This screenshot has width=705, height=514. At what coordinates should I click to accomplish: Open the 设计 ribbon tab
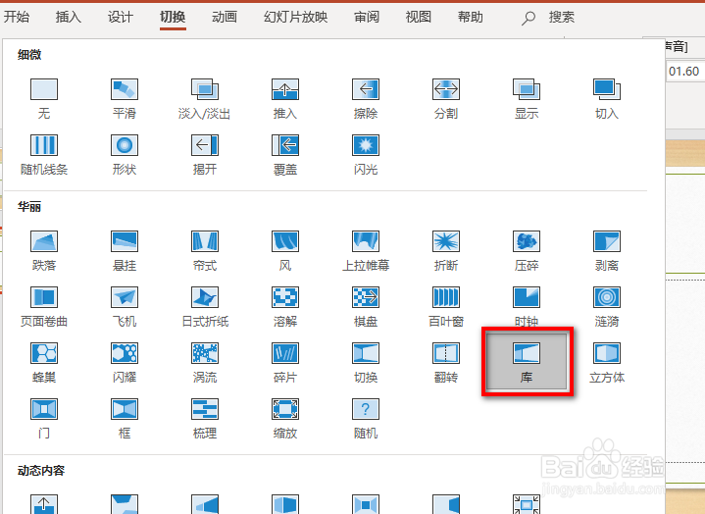[x=121, y=17]
